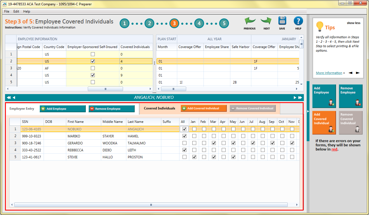The image size is (369, 215).
Task: Collapse tips with show less
Action: click(x=353, y=23)
